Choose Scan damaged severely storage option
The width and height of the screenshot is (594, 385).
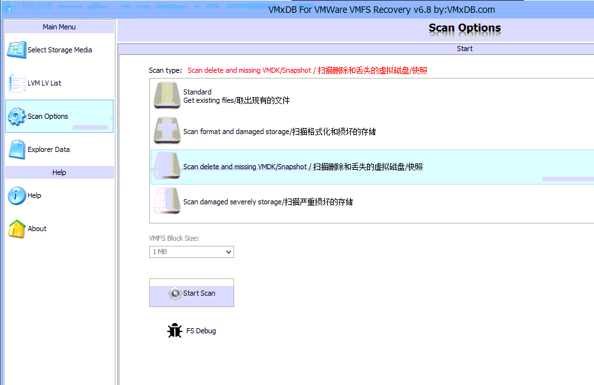[373, 202]
